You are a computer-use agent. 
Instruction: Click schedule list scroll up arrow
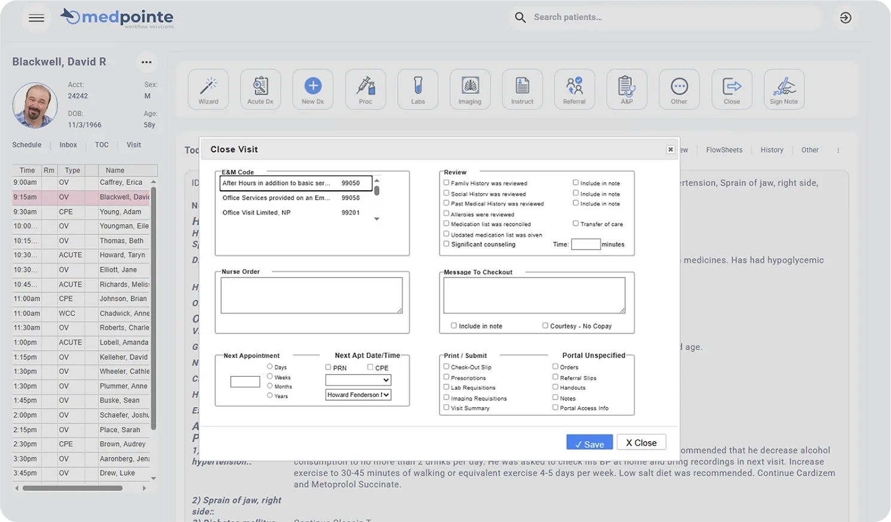pyautogui.click(x=154, y=182)
